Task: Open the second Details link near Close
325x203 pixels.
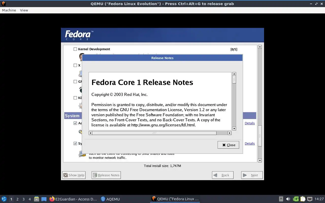Action: tap(250, 143)
